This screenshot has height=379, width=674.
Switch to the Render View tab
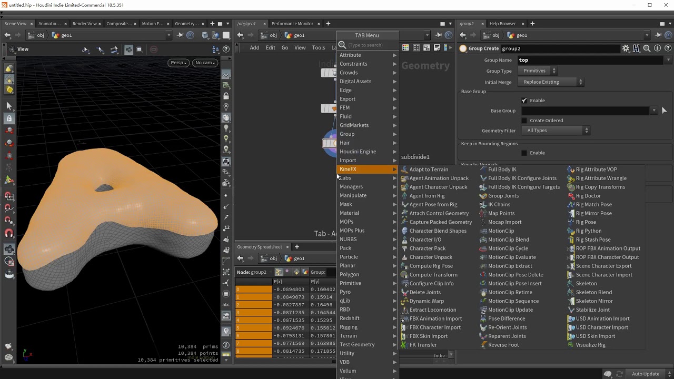84,24
